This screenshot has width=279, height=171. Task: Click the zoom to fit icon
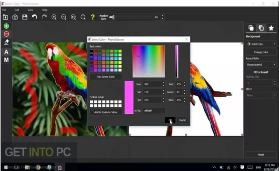tap(83, 17)
